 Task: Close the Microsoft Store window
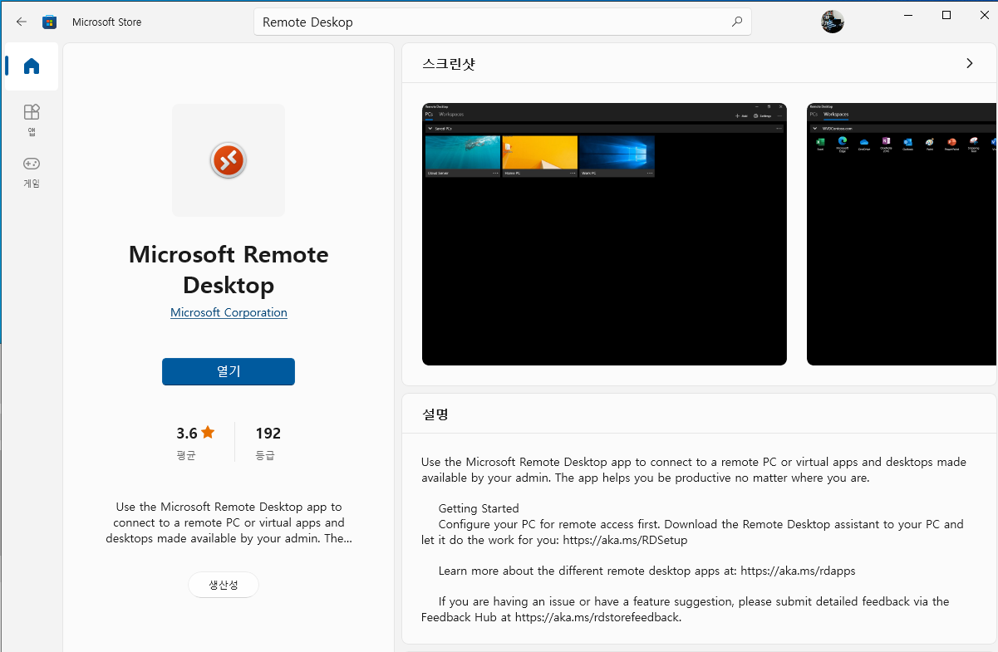click(x=983, y=15)
